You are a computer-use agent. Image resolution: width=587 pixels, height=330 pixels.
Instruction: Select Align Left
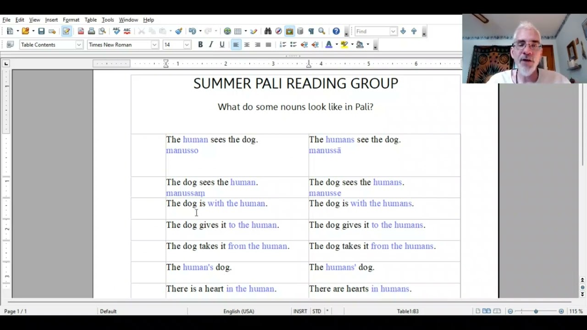pos(236,44)
